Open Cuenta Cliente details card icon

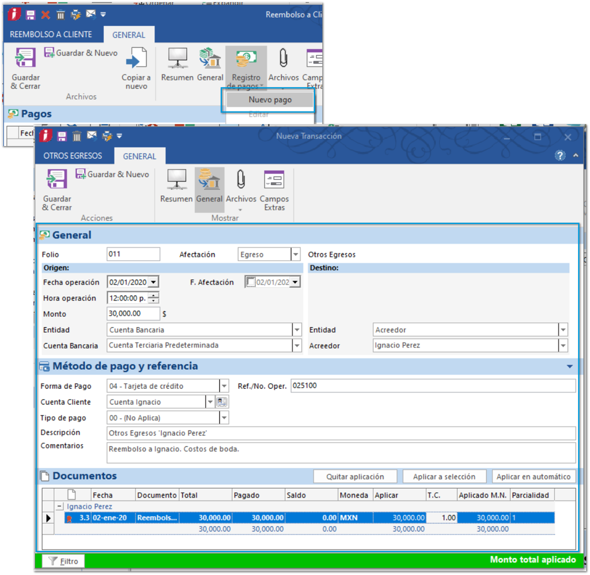(x=222, y=402)
